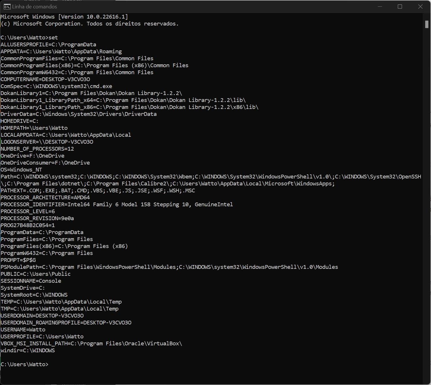Screen dimensions: 431x385
Task: Click the 'Linha de comandos' title text
Action: pyautogui.click(x=34, y=6)
